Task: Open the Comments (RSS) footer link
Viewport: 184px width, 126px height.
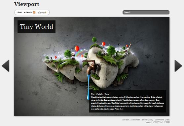Action: pos(162,120)
